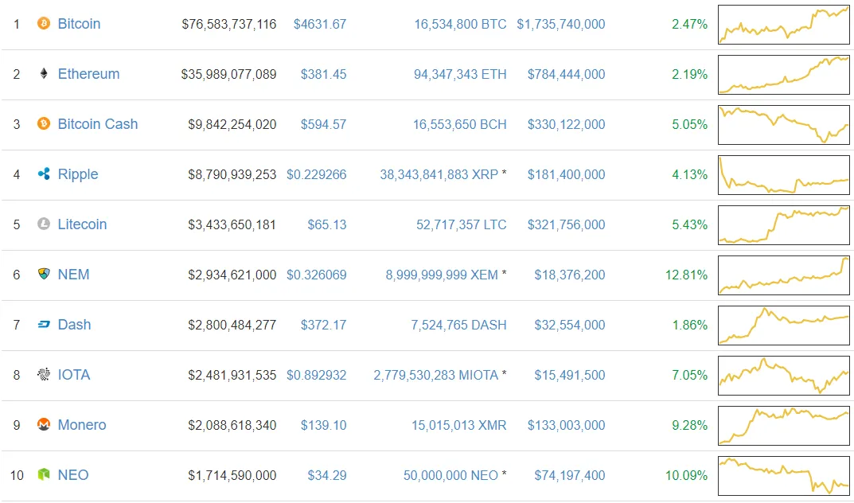Click supply 15,015,013 XMR
The width and height of the screenshot is (854, 503).
pyautogui.click(x=459, y=425)
